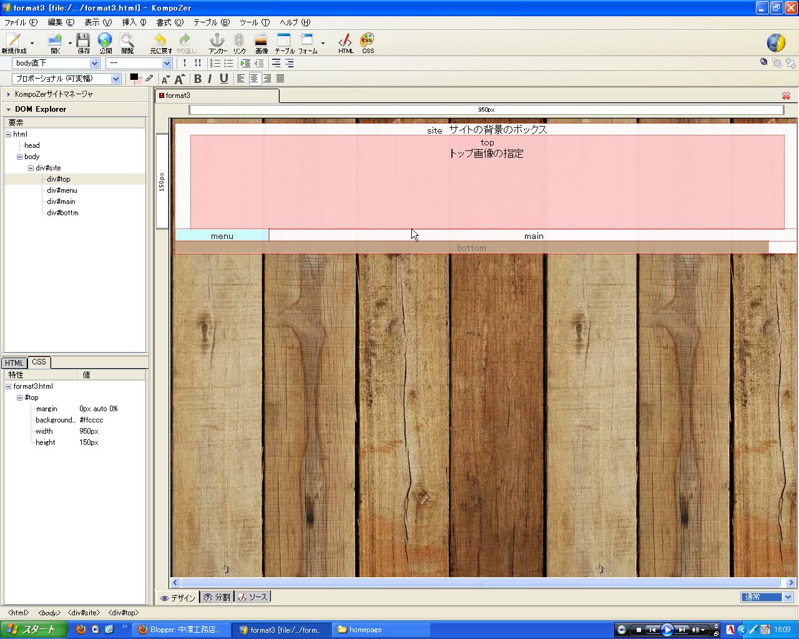Switch to the HTML tab in DOM panel
The image size is (799, 639).
14,363
